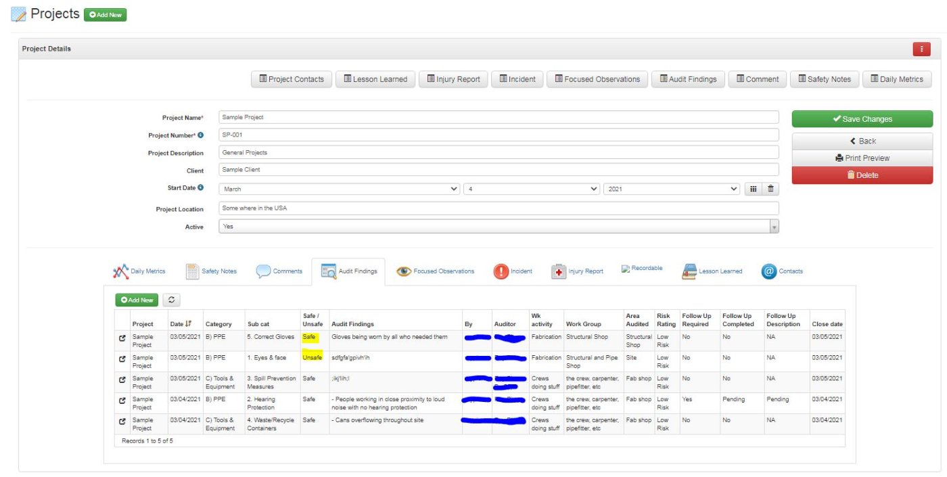Click the Client input field
The image size is (947, 477).
tap(499, 170)
